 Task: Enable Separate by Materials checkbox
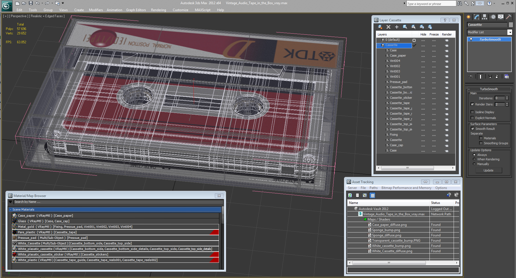(481, 138)
